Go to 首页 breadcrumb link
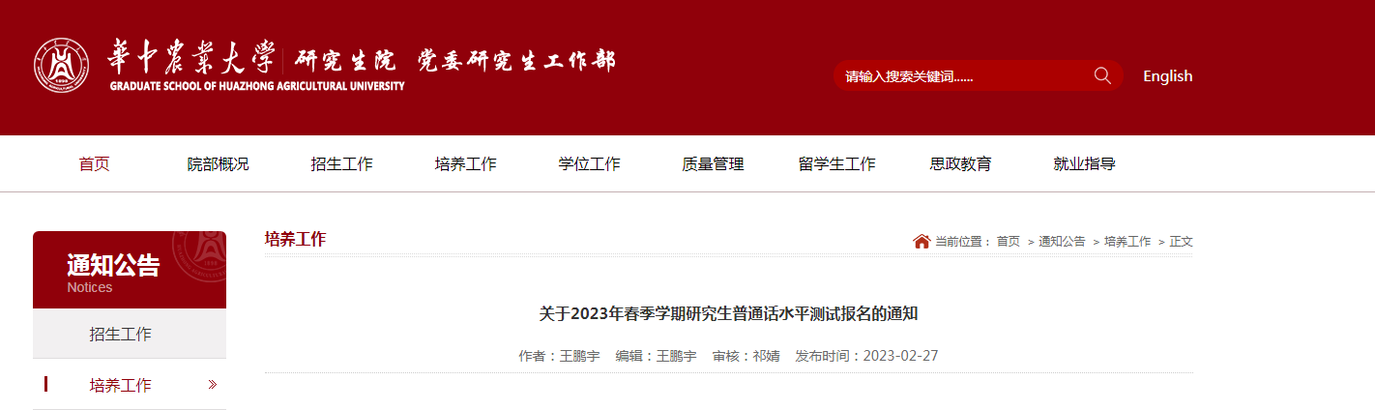The height and width of the screenshot is (410, 1375). click(1008, 242)
